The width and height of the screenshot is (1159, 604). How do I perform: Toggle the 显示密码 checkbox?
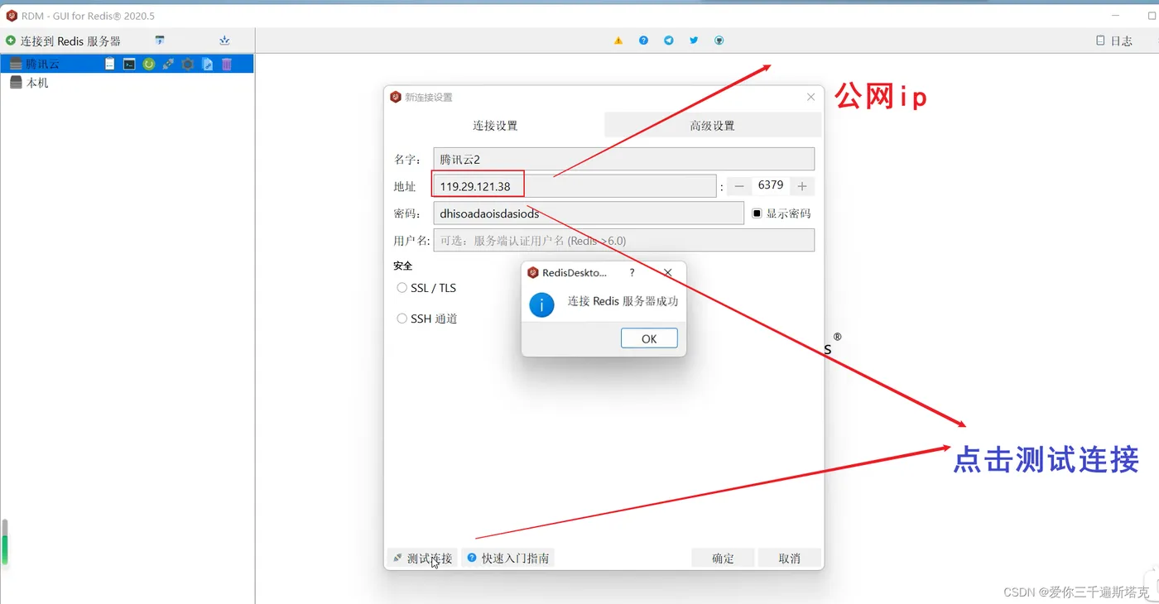click(x=757, y=213)
